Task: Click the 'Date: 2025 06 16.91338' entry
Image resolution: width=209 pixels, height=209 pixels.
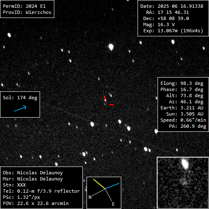Action: pyautogui.click(x=172, y=6)
